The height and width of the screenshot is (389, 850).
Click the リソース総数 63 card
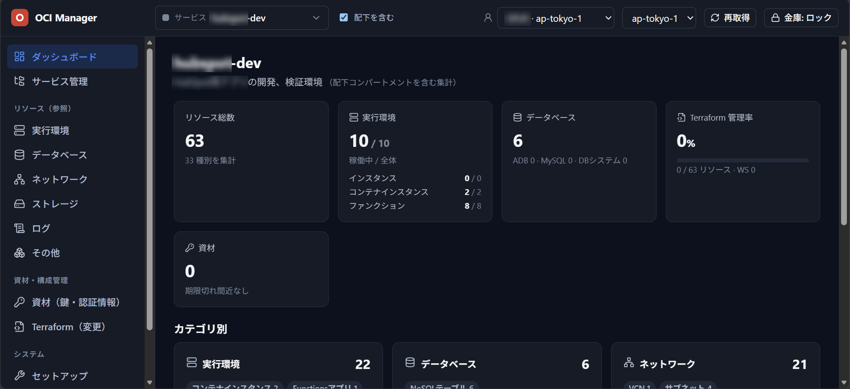(x=251, y=162)
